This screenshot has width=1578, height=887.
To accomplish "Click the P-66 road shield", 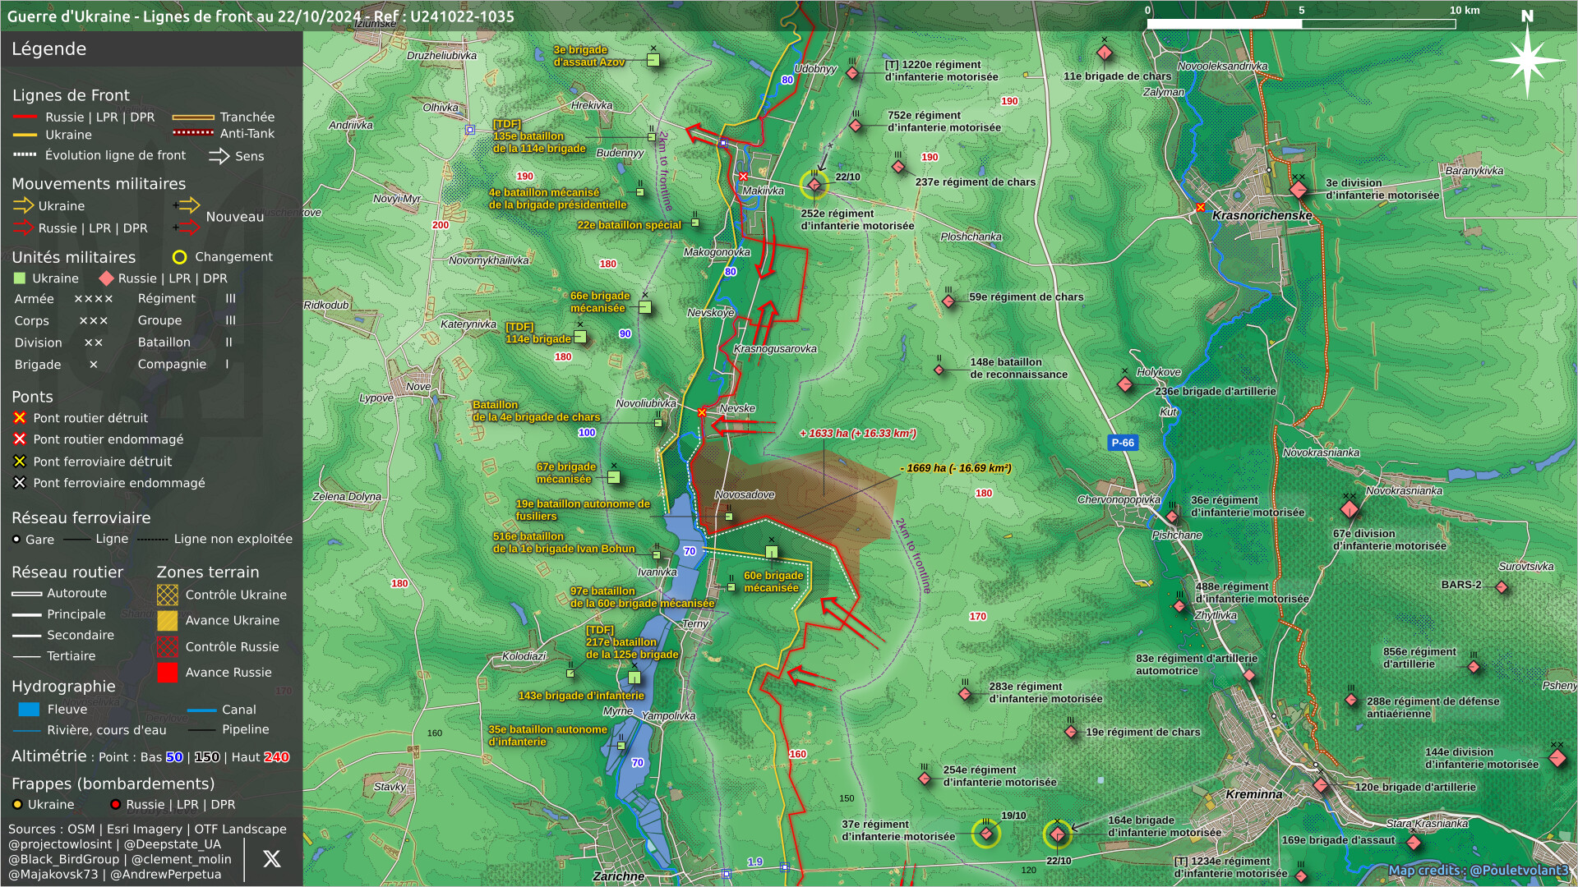I will pos(1123,443).
